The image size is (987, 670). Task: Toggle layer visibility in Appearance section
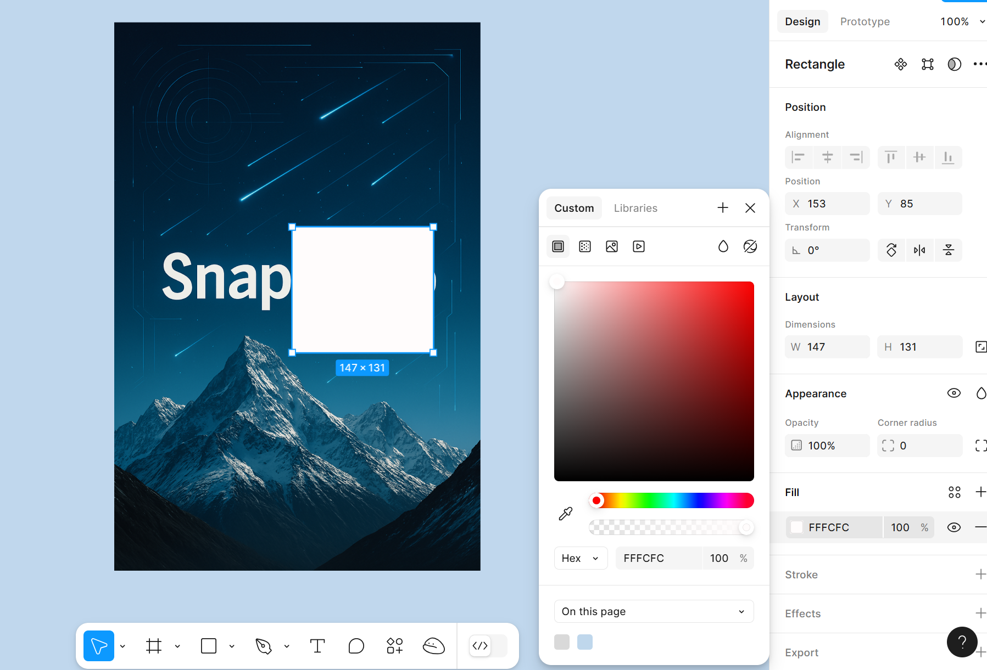coord(954,393)
